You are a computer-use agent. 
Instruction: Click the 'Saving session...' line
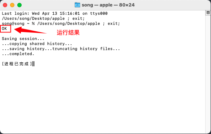point(23,39)
